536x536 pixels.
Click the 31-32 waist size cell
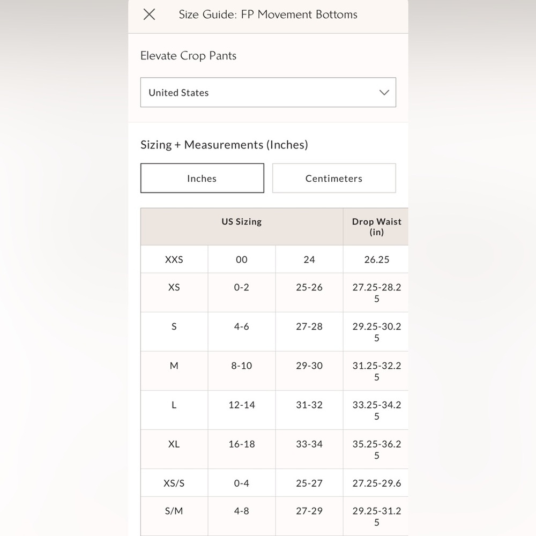(x=309, y=405)
